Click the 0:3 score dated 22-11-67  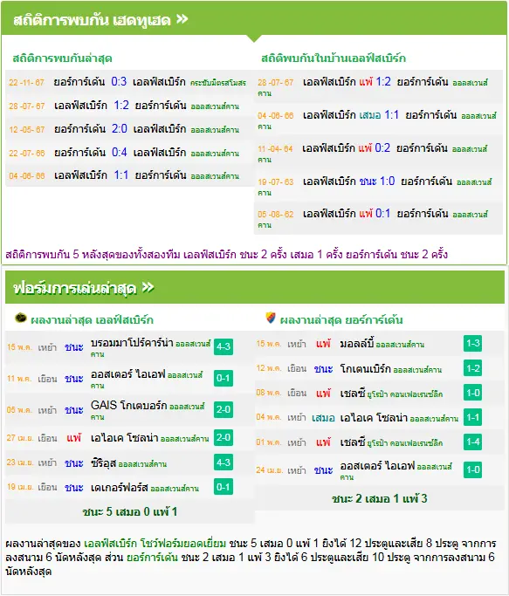tap(119, 82)
